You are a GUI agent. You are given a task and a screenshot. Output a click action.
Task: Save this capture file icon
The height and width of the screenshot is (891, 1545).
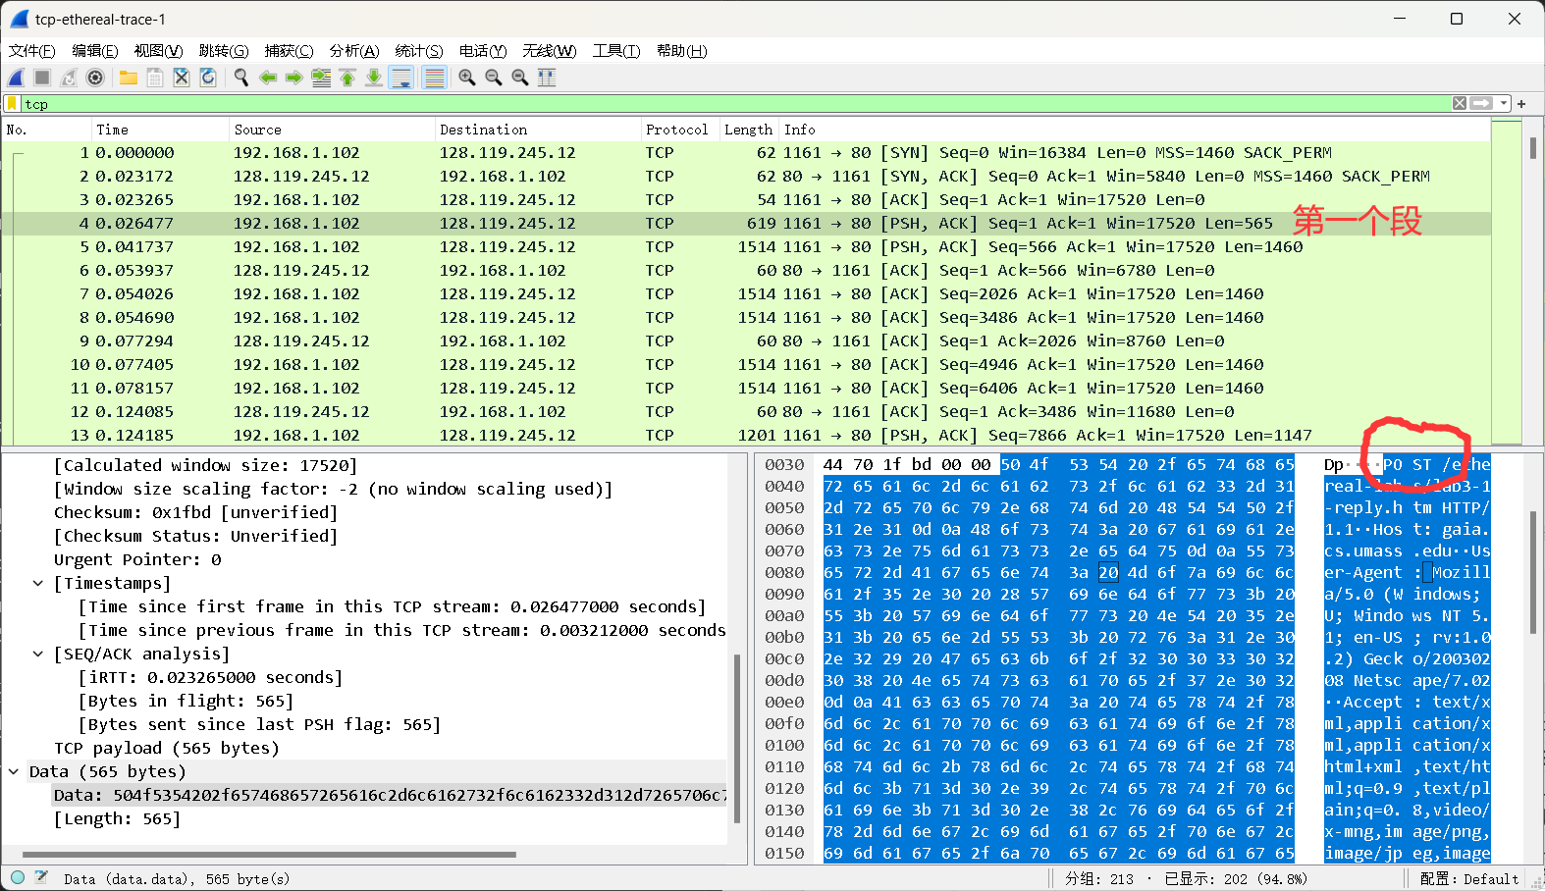155,78
